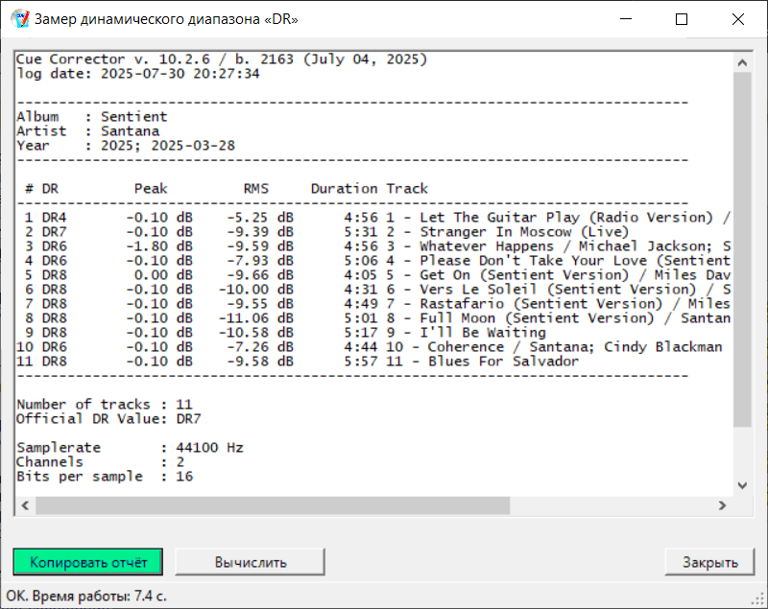Click the Вычислить button
Viewport: 768px width, 609px height.
coord(251,562)
